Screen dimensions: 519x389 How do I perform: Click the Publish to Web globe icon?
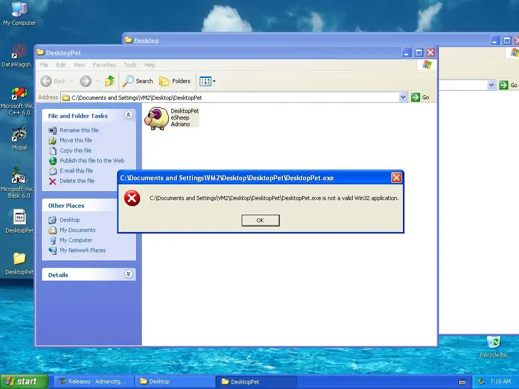pyautogui.click(x=53, y=161)
